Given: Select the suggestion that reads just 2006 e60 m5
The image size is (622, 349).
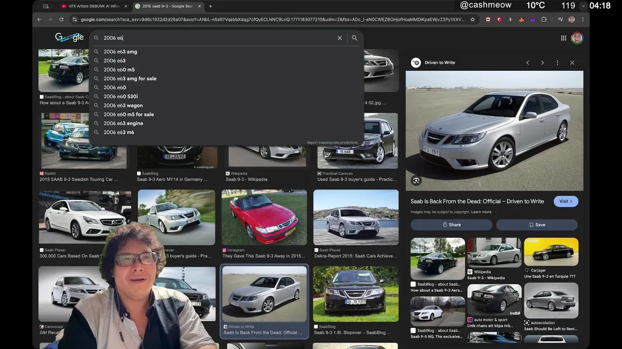Looking at the screenshot, I should [119, 69].
